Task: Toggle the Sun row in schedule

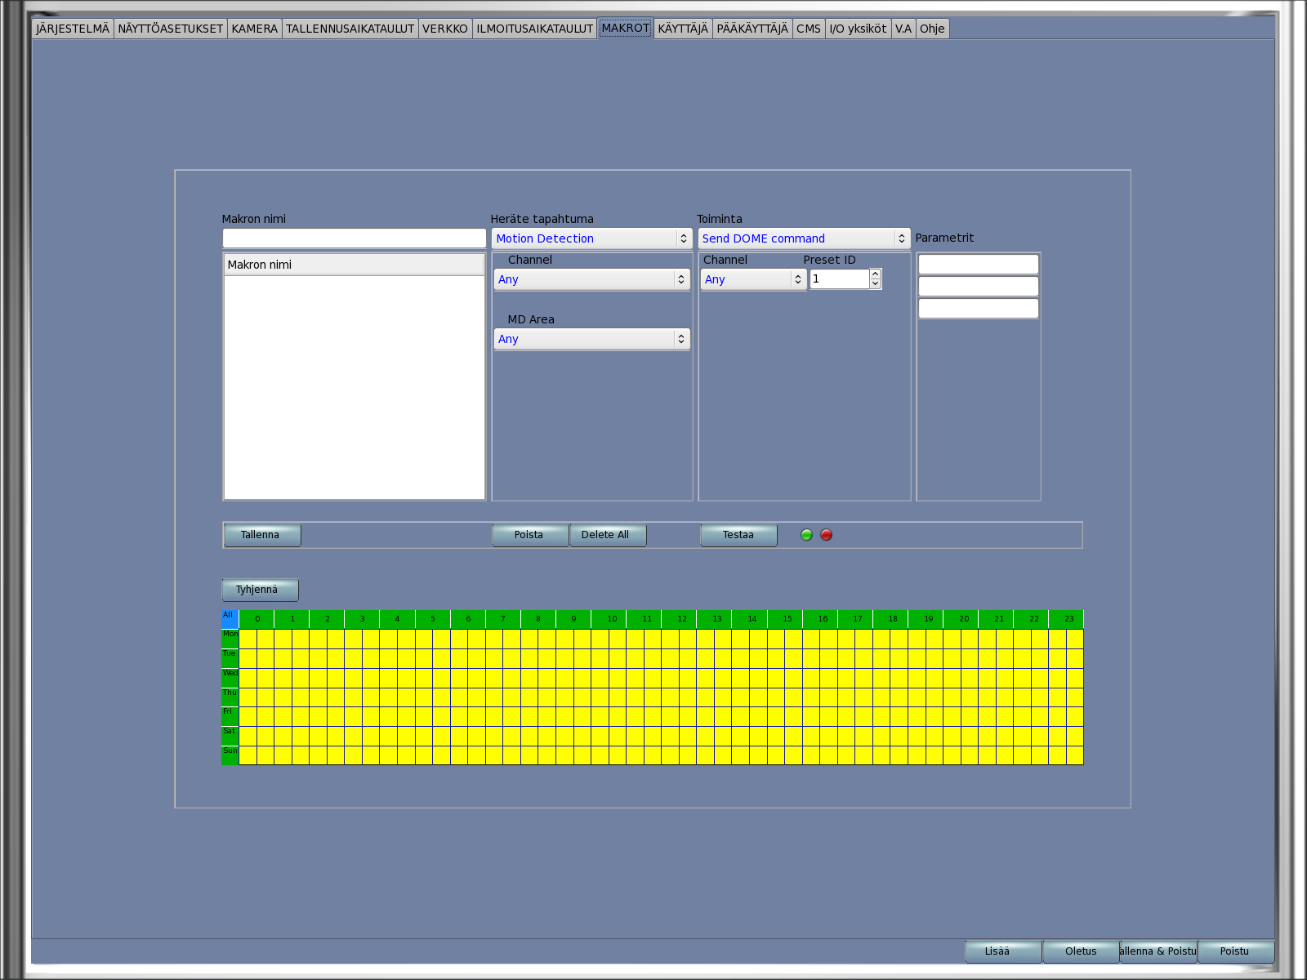Action: coord(230,755)
